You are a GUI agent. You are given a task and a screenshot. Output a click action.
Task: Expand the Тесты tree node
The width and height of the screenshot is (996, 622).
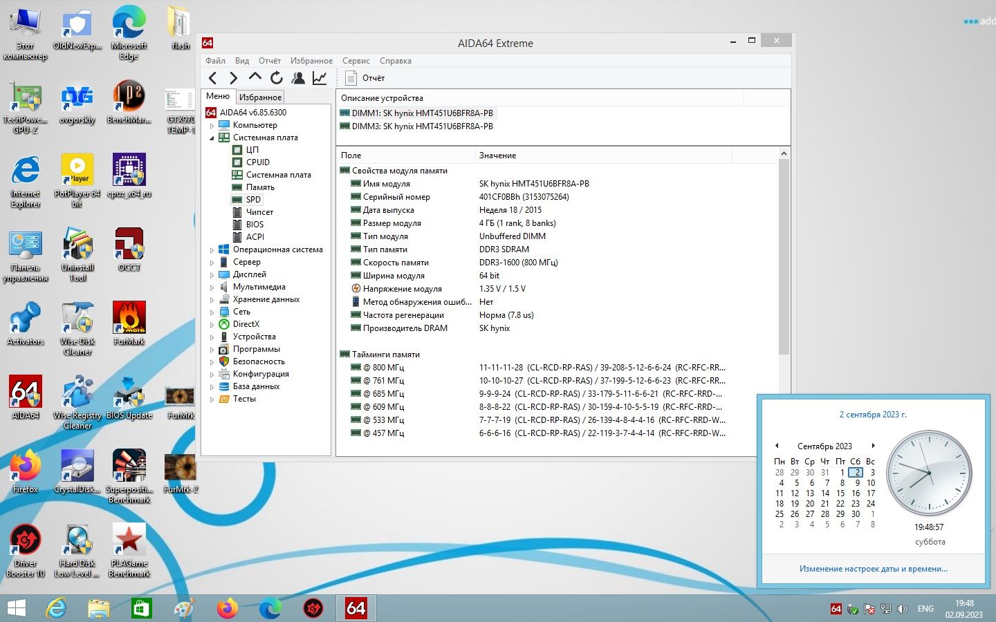tap(212, 399)
